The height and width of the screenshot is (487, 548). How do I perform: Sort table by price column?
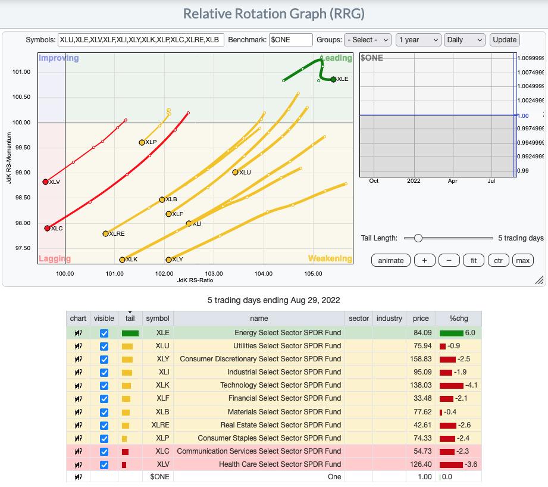point(421,319)
